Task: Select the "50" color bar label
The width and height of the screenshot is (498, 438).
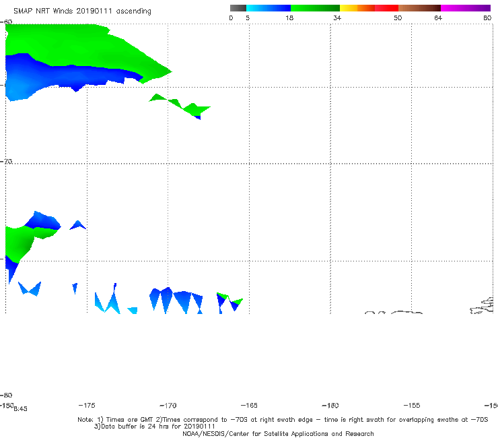Action: [398, 18]
